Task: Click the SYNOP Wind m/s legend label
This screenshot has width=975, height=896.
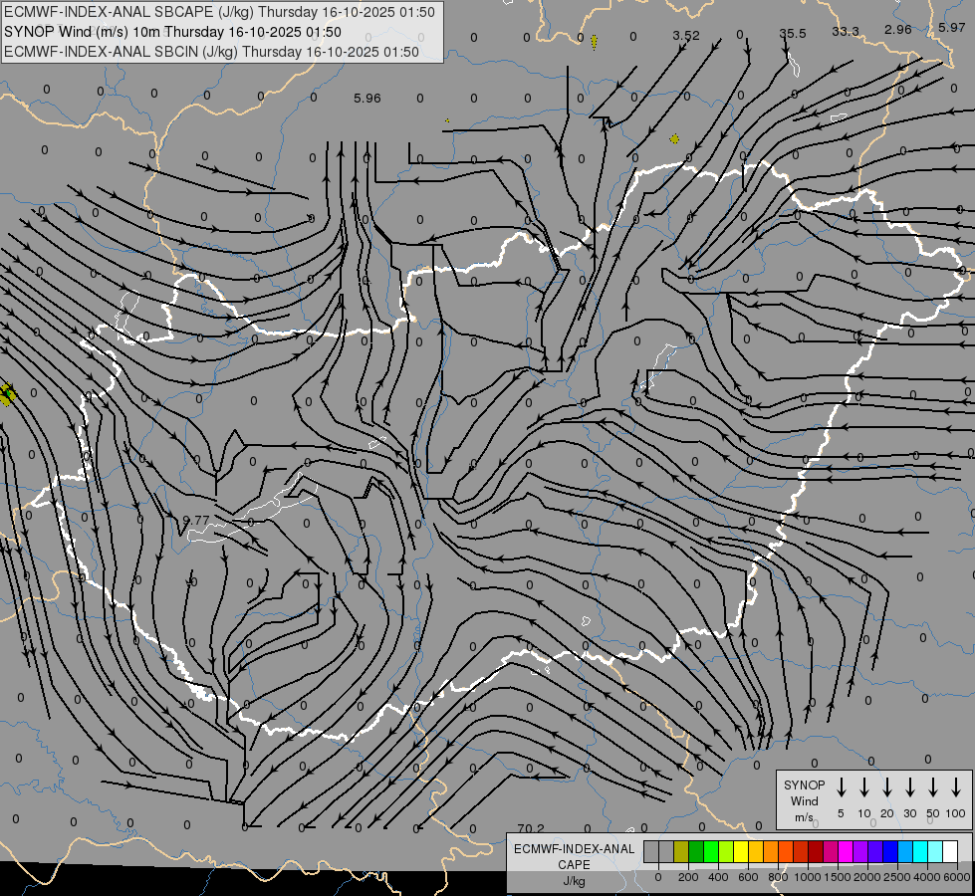Action: (804, 800)
